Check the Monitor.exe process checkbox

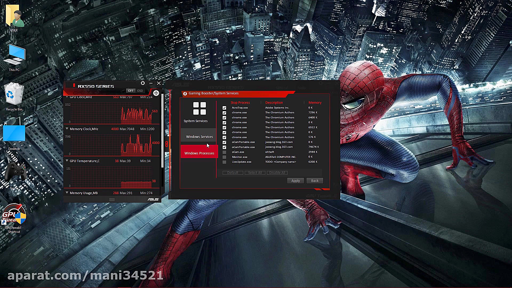pos(224,157)
